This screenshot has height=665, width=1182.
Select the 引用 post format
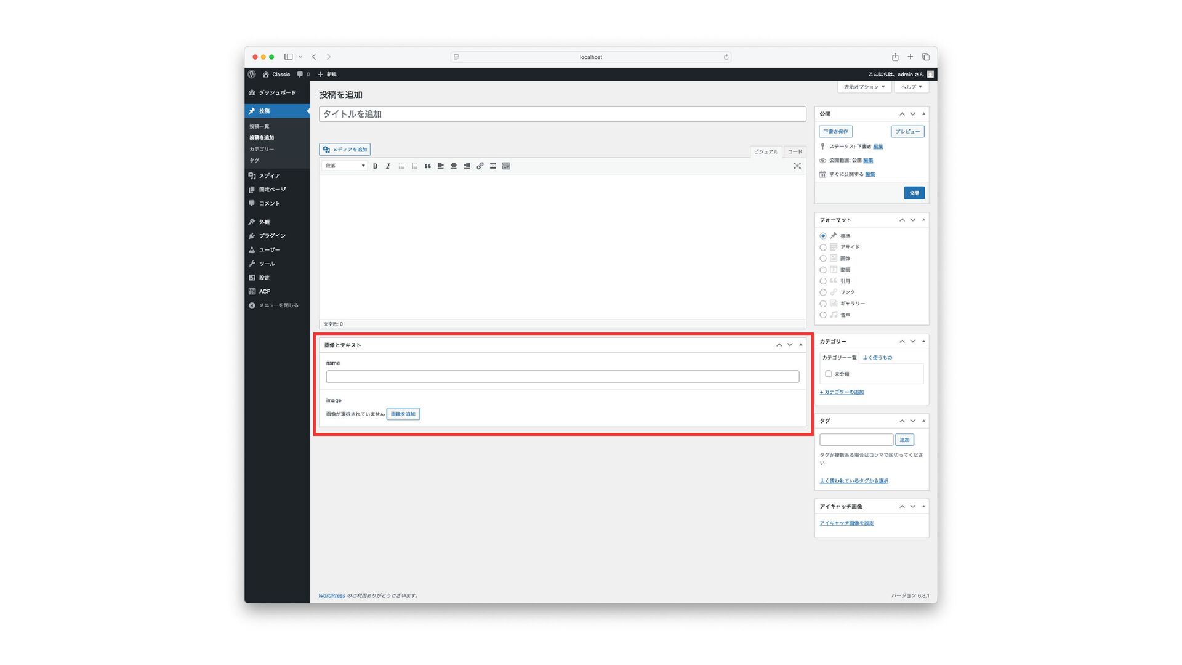pos(823,281)
